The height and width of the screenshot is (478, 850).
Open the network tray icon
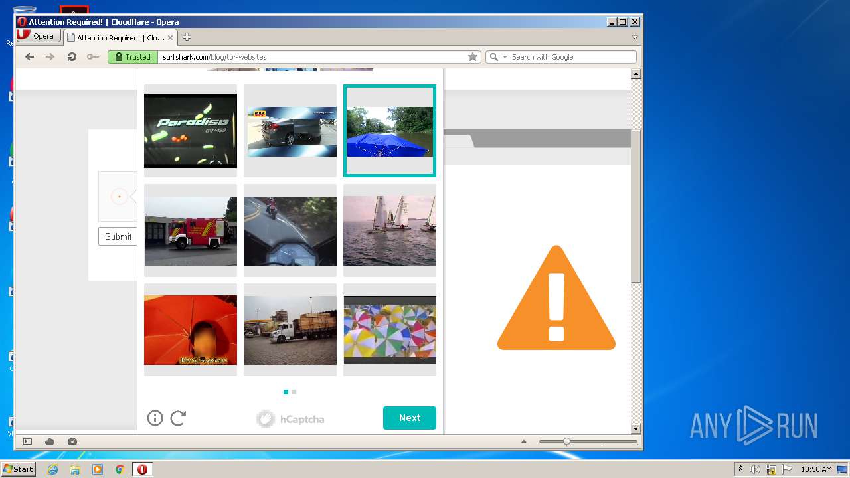point(771,469)
